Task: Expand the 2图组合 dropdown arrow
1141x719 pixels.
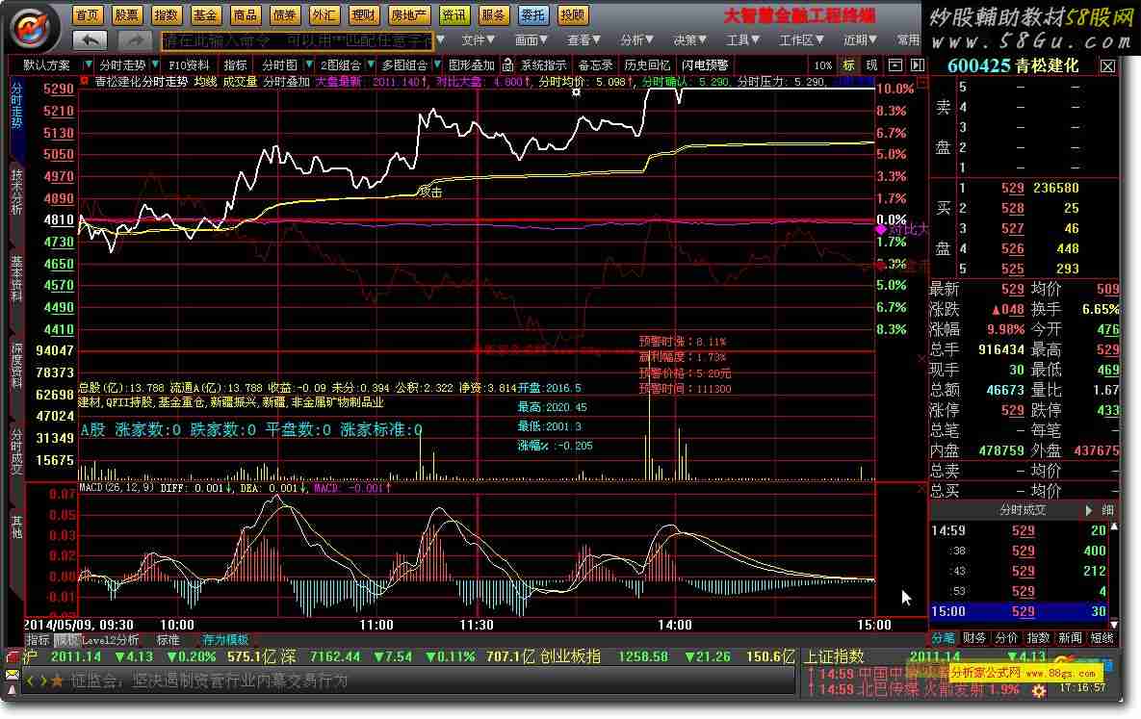Action: [x=371, y=64]
